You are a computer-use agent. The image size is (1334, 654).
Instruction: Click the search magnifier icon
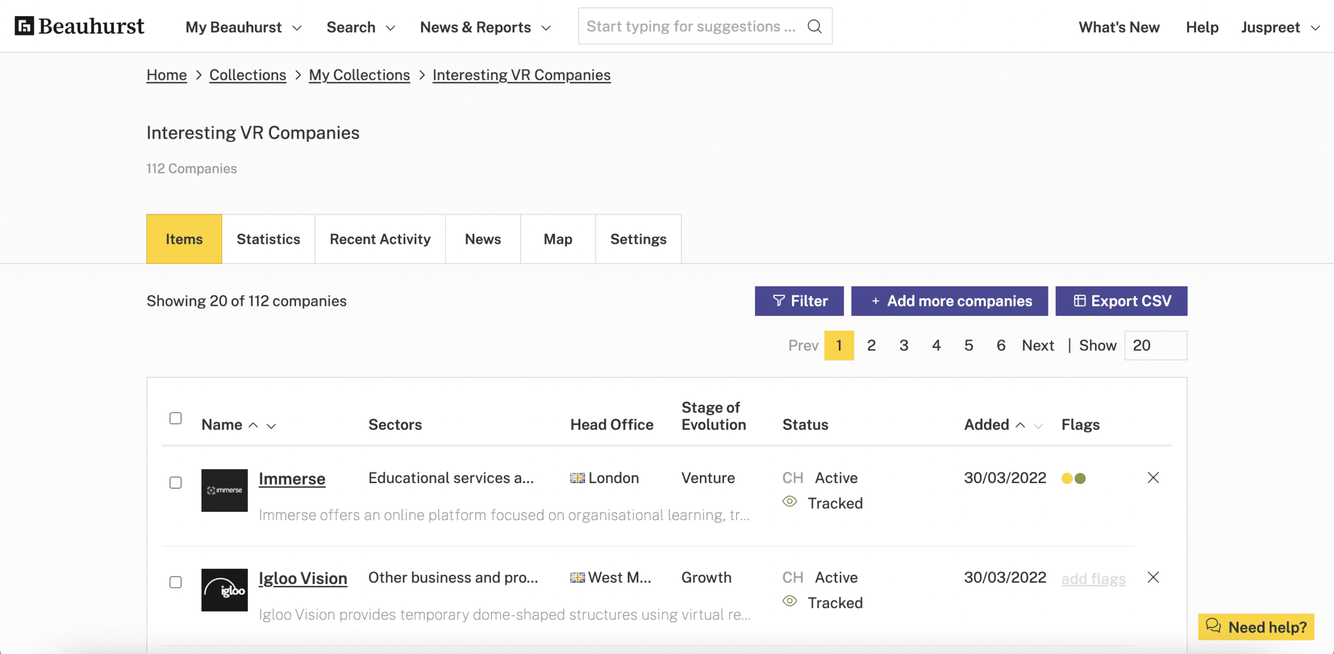(x=814, y=26)
